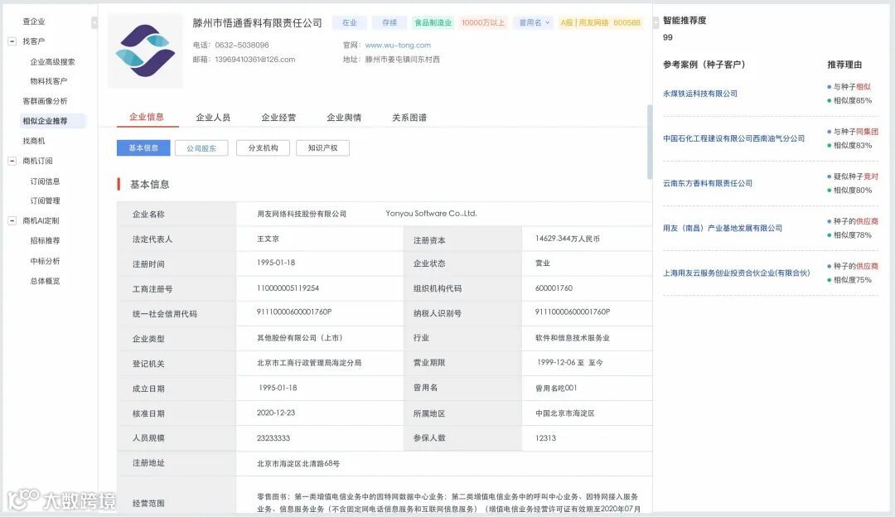This screenshot has height=517, width=895.
Task: Click the A股 用友网络 600588 stock tag
Action: coord(601,23)
